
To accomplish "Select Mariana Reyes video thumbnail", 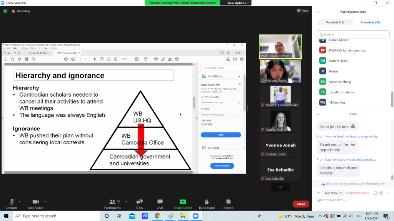I will pyautogui.click(x=280, y=71).
